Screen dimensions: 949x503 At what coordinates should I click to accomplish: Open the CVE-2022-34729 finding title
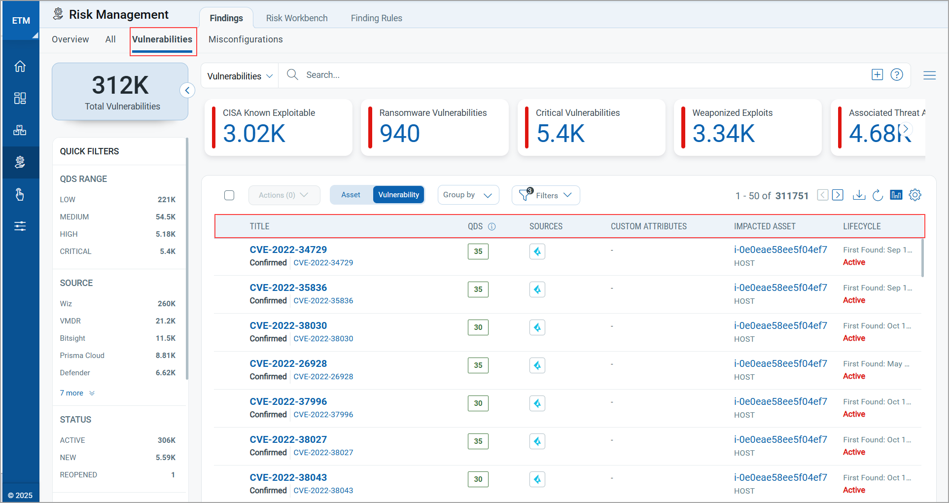pos(288,250)
